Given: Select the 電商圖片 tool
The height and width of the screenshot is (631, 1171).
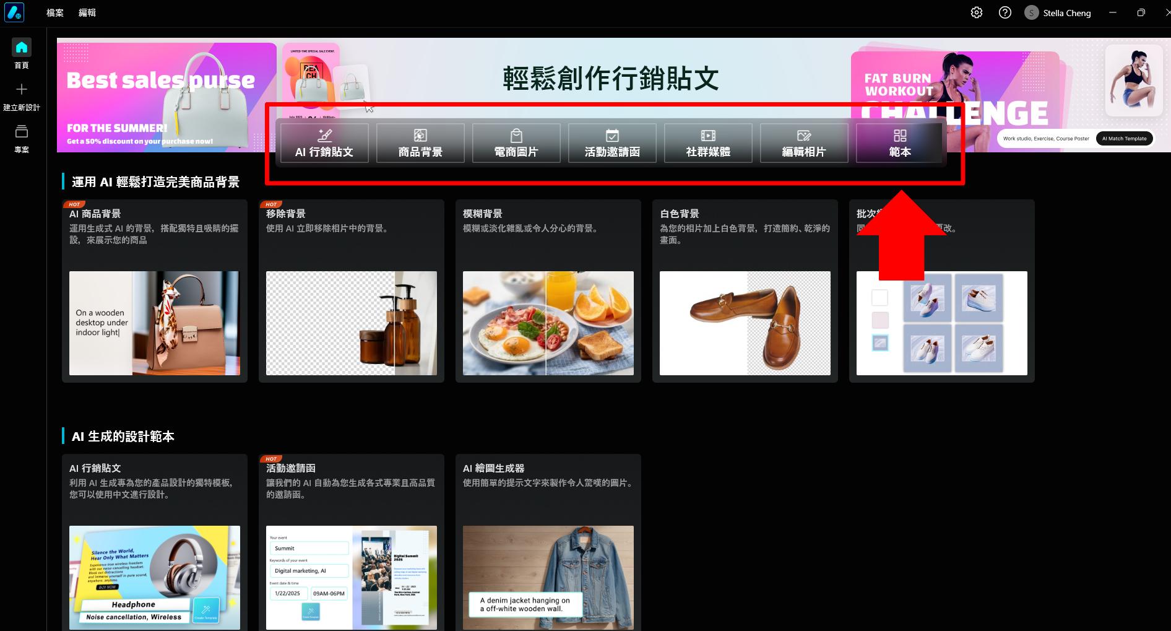Looking at the screenshot, I should pyautogui.click(x=516, y=143).
